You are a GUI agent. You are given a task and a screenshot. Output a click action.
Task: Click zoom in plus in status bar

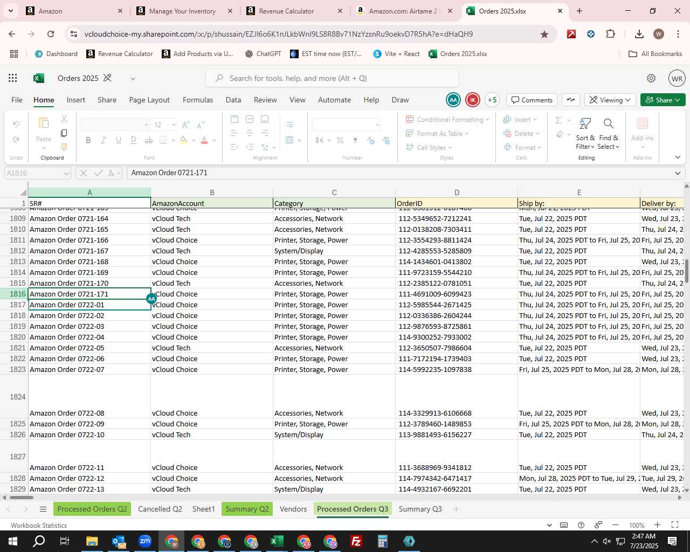(657, 525)
